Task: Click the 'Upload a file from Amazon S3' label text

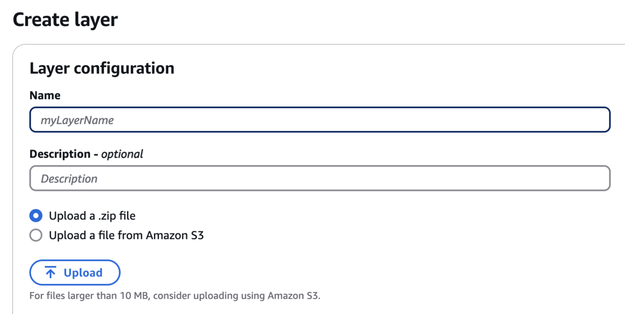Action: coord(126,235)
